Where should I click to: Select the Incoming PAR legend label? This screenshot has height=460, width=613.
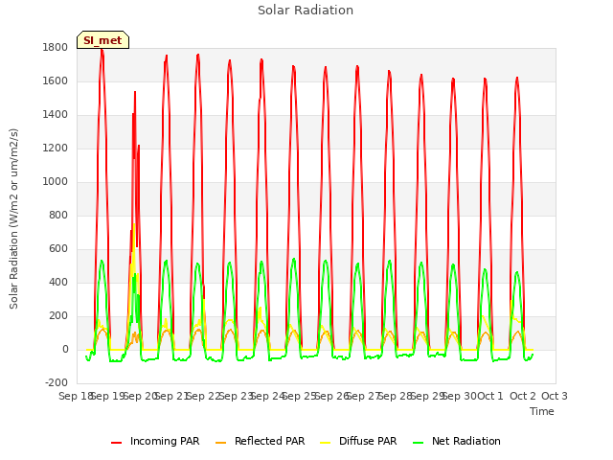(x=165, y=441)
